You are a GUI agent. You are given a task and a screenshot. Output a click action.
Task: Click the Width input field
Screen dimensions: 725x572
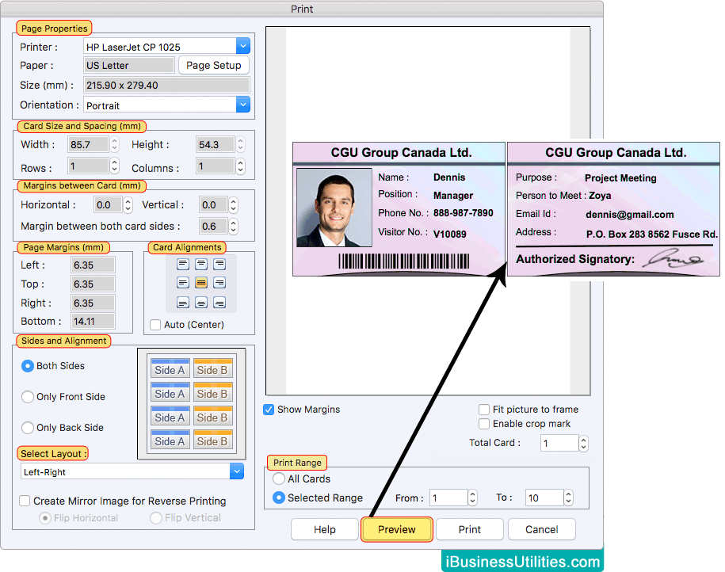(88, 145)
